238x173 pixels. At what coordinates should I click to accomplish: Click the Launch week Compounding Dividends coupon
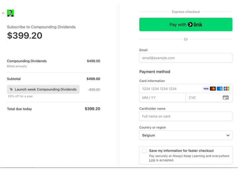(x=43, y=89)
